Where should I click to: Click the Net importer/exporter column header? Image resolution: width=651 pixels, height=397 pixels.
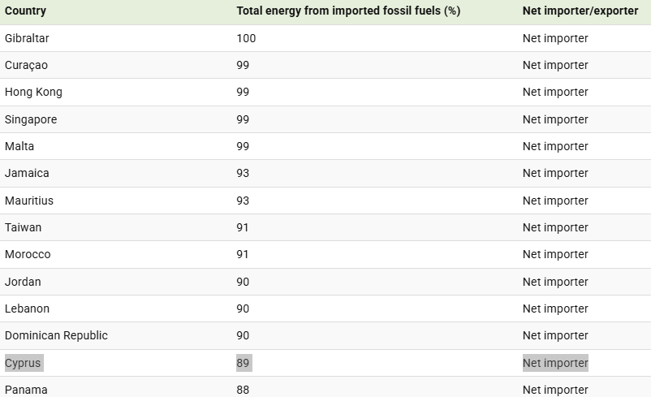[580, 11]
